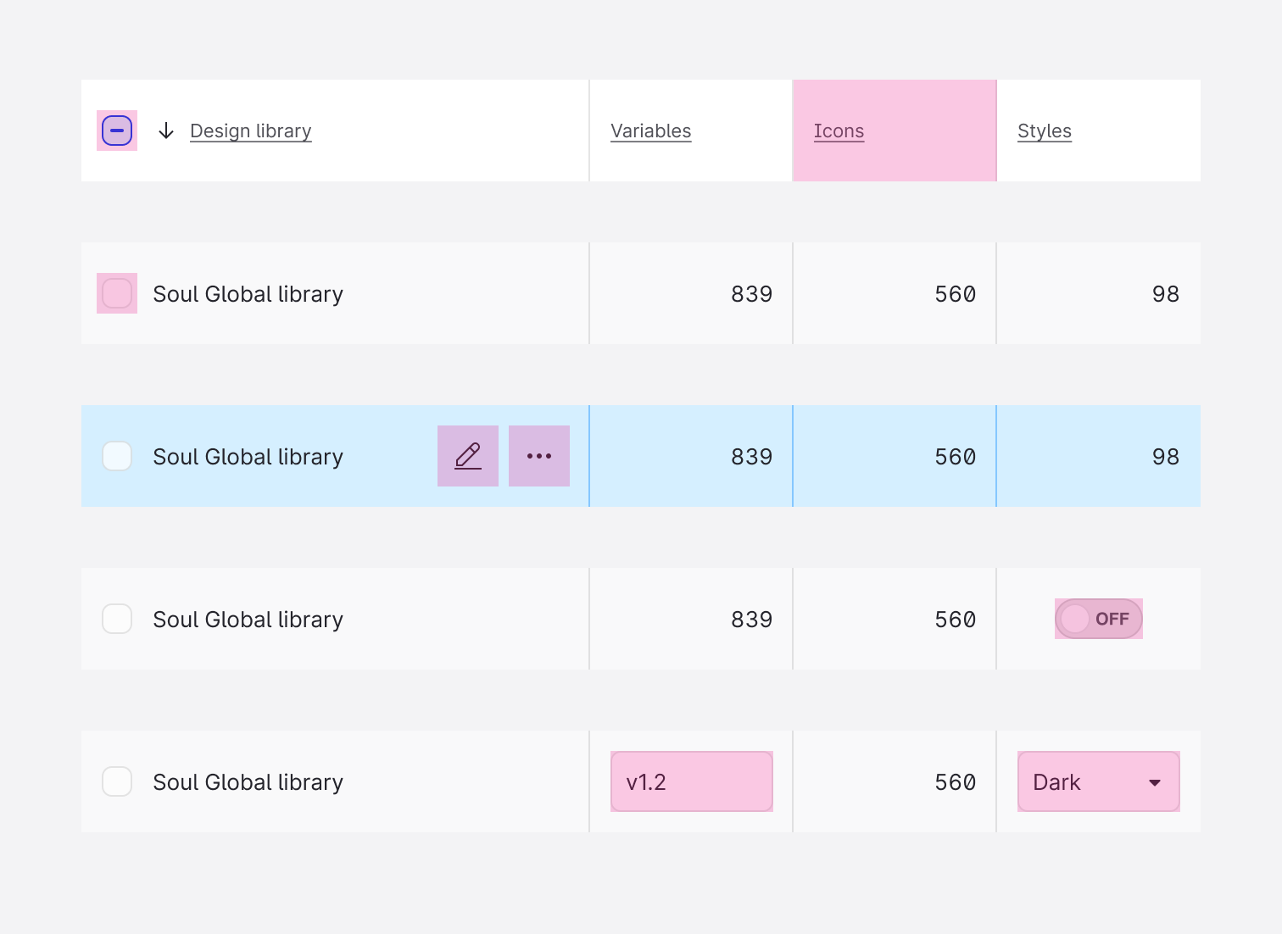Collapse rows using the header select-all control
Image resolution: width=1282 pixels, height=934 pixels.
(116, 131)
